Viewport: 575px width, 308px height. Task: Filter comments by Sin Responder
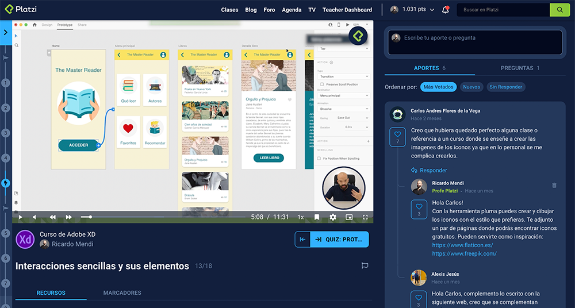pos(506,87)
